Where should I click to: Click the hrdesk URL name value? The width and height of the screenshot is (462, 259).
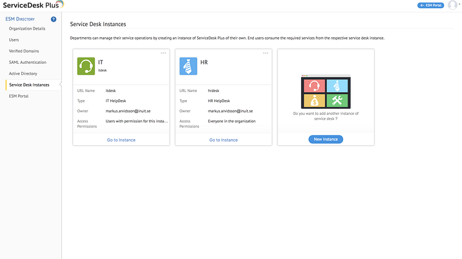(x=214, y=90)
